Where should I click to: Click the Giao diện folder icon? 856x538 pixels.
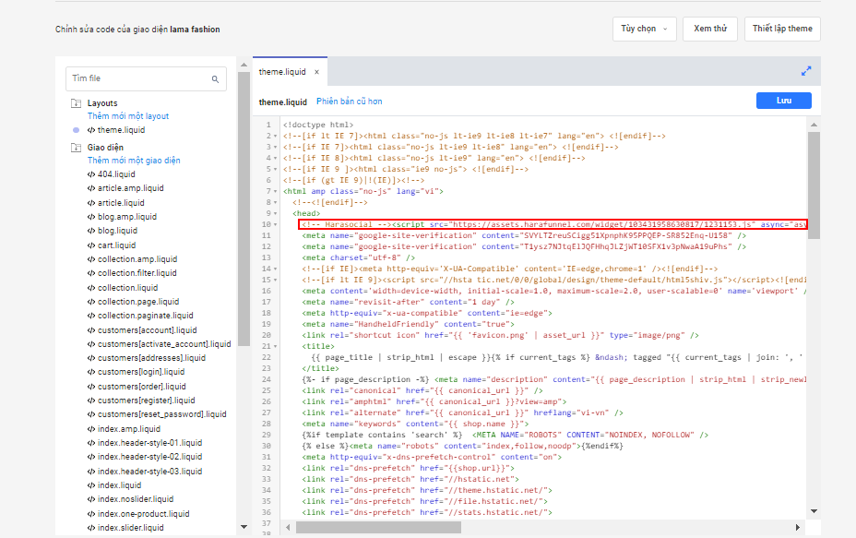click(x=77, y=148)
